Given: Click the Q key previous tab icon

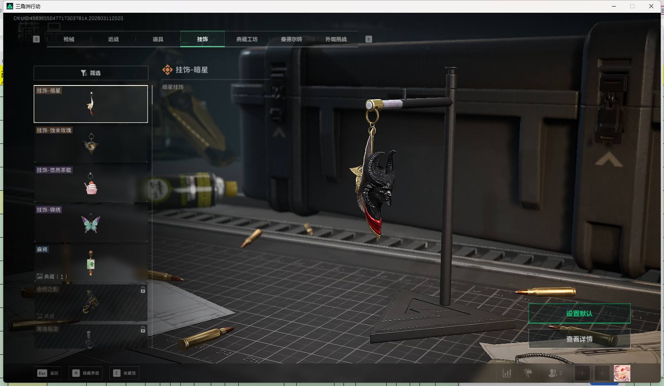Looking at the screenshot, I should point(36,39).
